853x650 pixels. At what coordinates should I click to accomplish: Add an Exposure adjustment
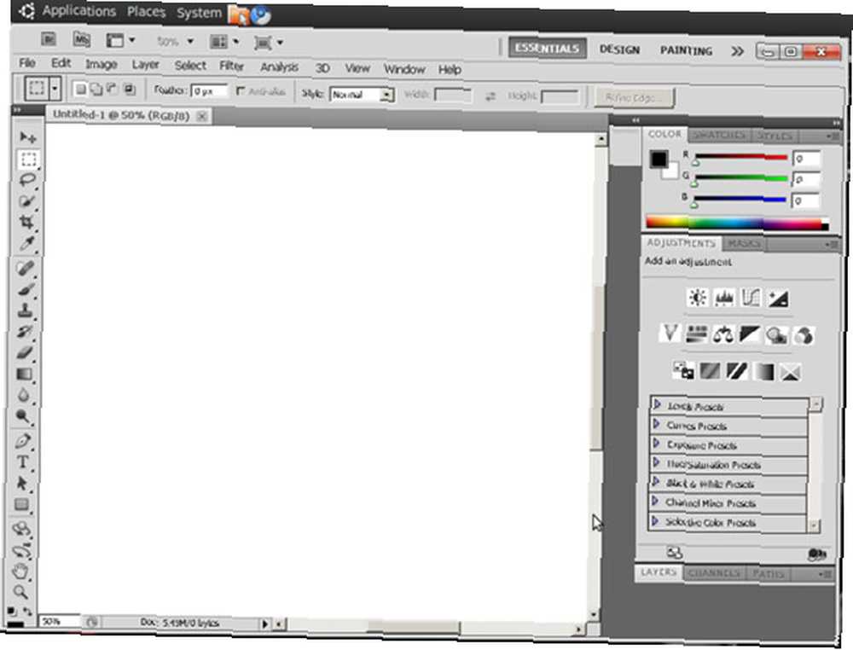[778, 299]
